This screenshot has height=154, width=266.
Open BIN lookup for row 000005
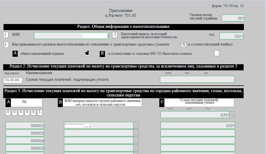point(136,148)
